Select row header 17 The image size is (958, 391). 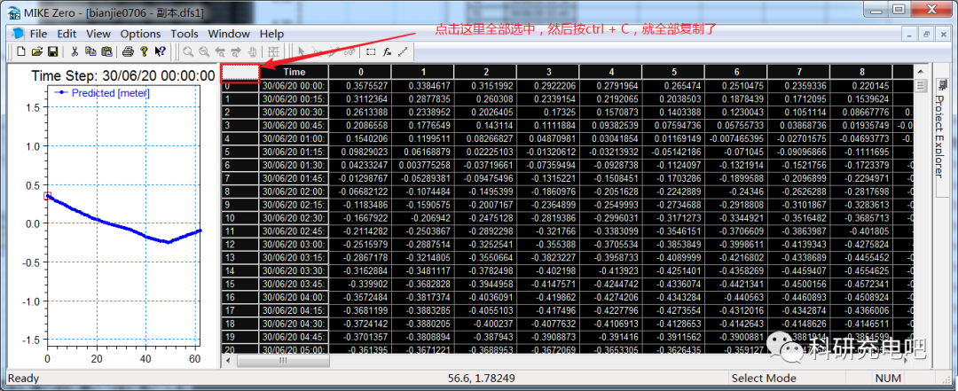240,310
